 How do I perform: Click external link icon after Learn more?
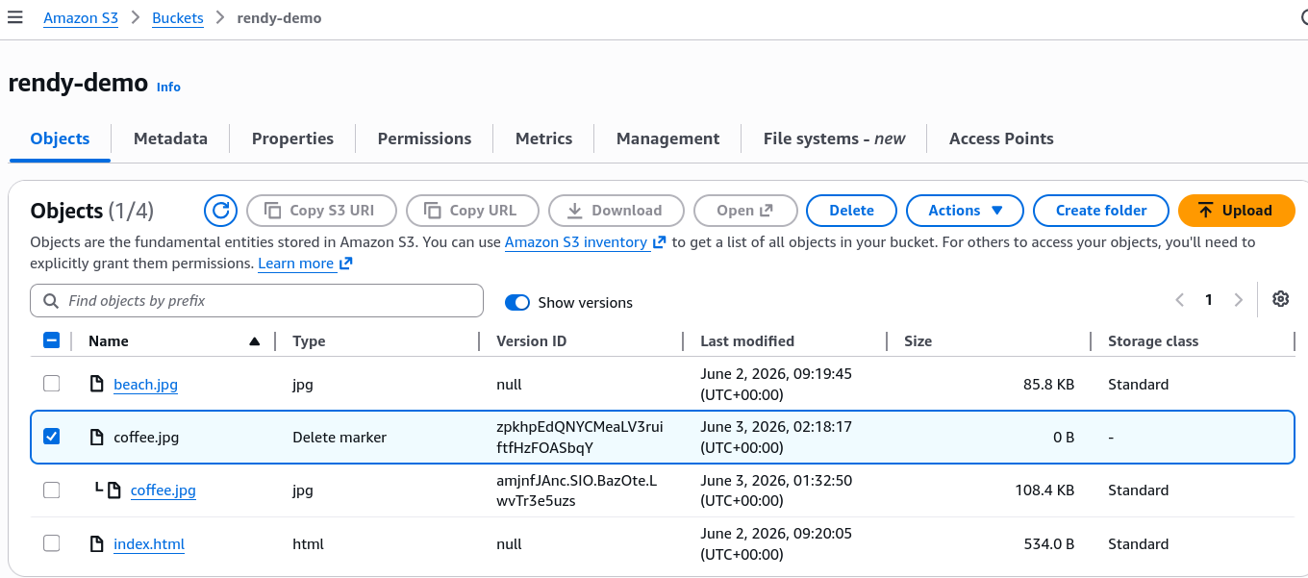coord(346,263)
